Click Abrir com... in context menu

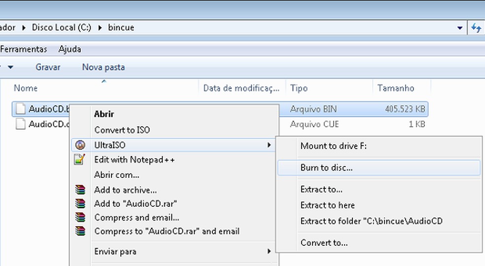click(x=116, y=175)
